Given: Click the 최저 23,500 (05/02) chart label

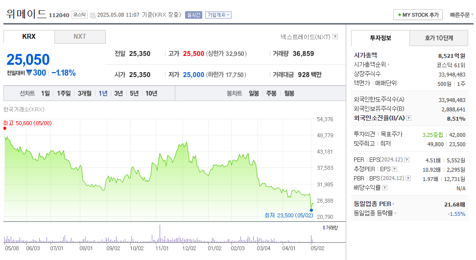Looking at the screenshot, I should coord(289,215).
